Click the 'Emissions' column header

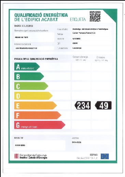[101, 58]
